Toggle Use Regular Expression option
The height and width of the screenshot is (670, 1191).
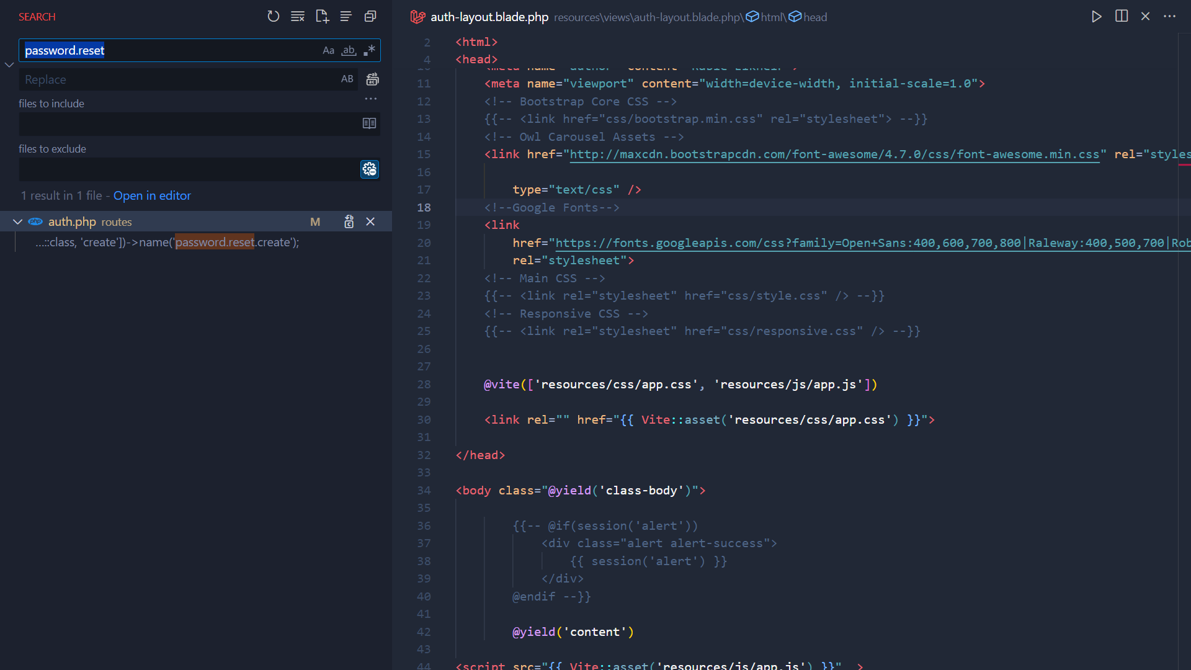(369, 50)
